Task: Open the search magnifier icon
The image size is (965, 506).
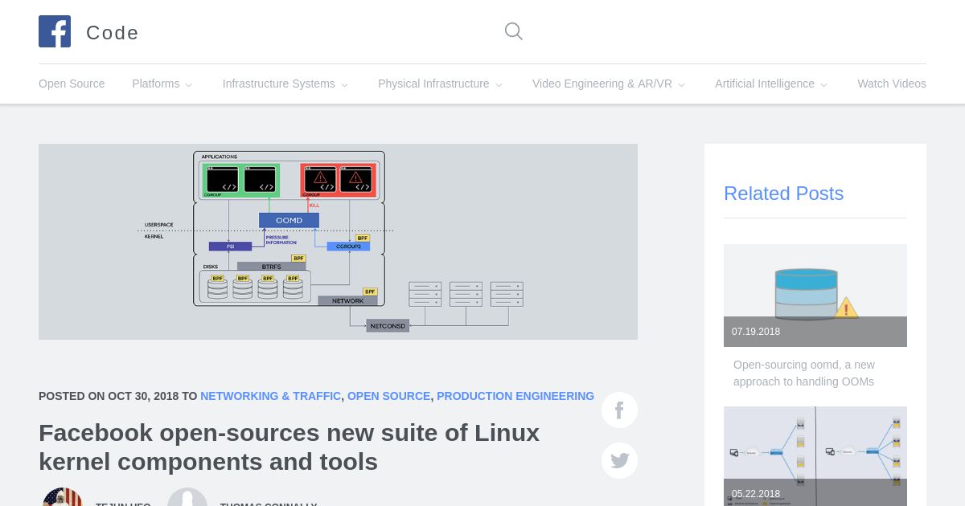Action: pyautogui.click(x=514, y=31)
